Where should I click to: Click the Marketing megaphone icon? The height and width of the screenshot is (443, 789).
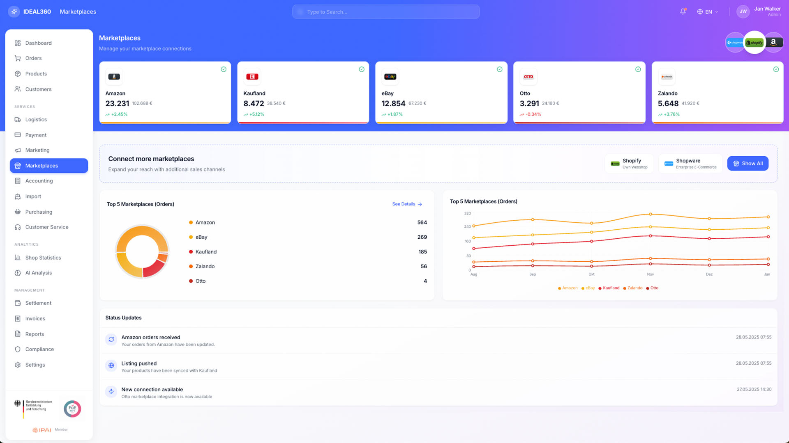[x=18, y=150]
